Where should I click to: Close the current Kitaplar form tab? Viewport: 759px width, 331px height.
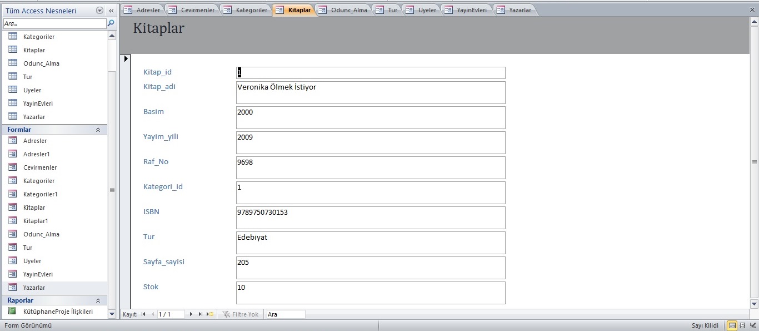(753, 10)
